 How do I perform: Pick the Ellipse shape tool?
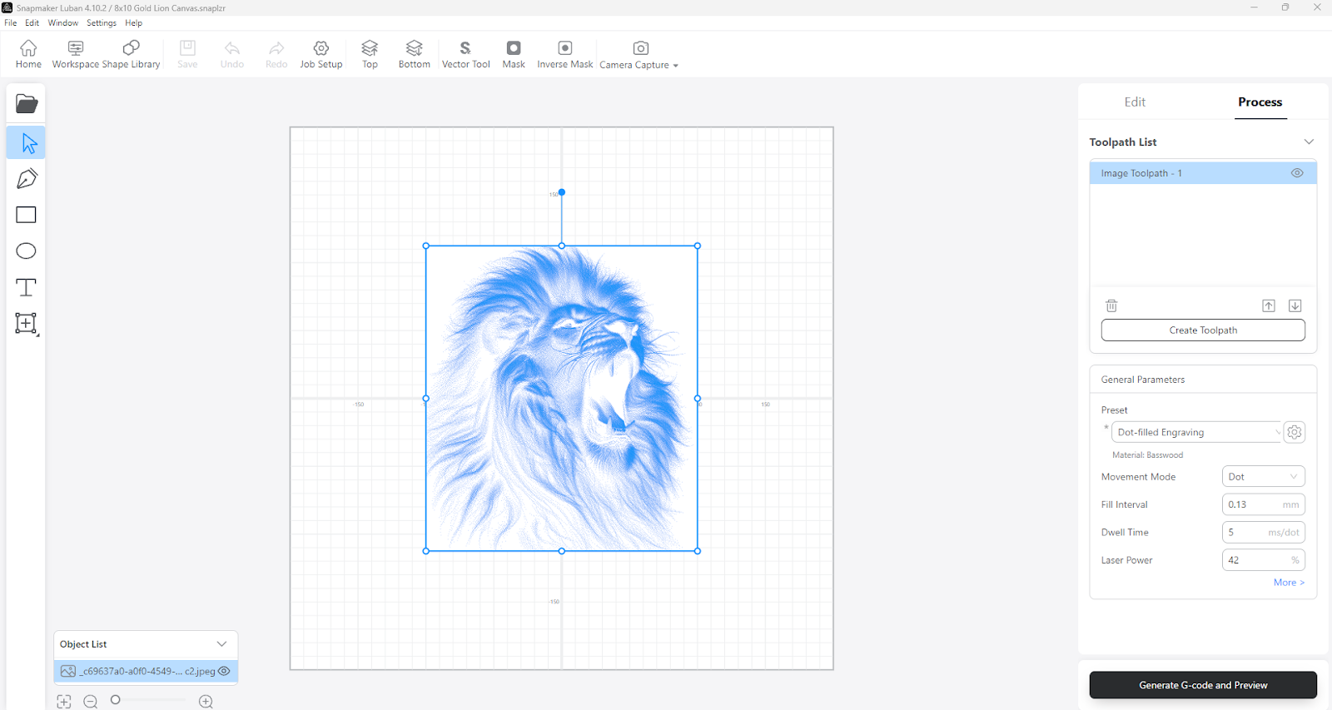click(x=27, y=251)
